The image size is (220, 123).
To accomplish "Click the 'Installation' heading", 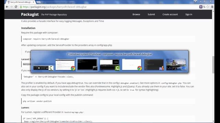I will coord(28,28).
